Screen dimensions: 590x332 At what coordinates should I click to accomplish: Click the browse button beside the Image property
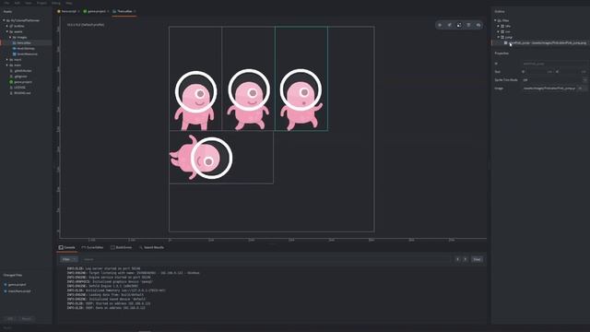coord(581,89)
